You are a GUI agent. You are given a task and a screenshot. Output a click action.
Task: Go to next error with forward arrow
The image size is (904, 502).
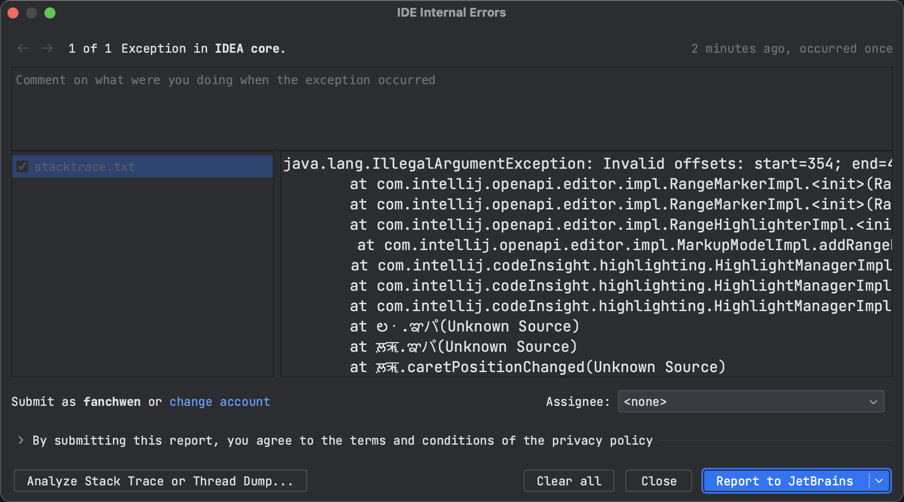[x=47, y=48]
